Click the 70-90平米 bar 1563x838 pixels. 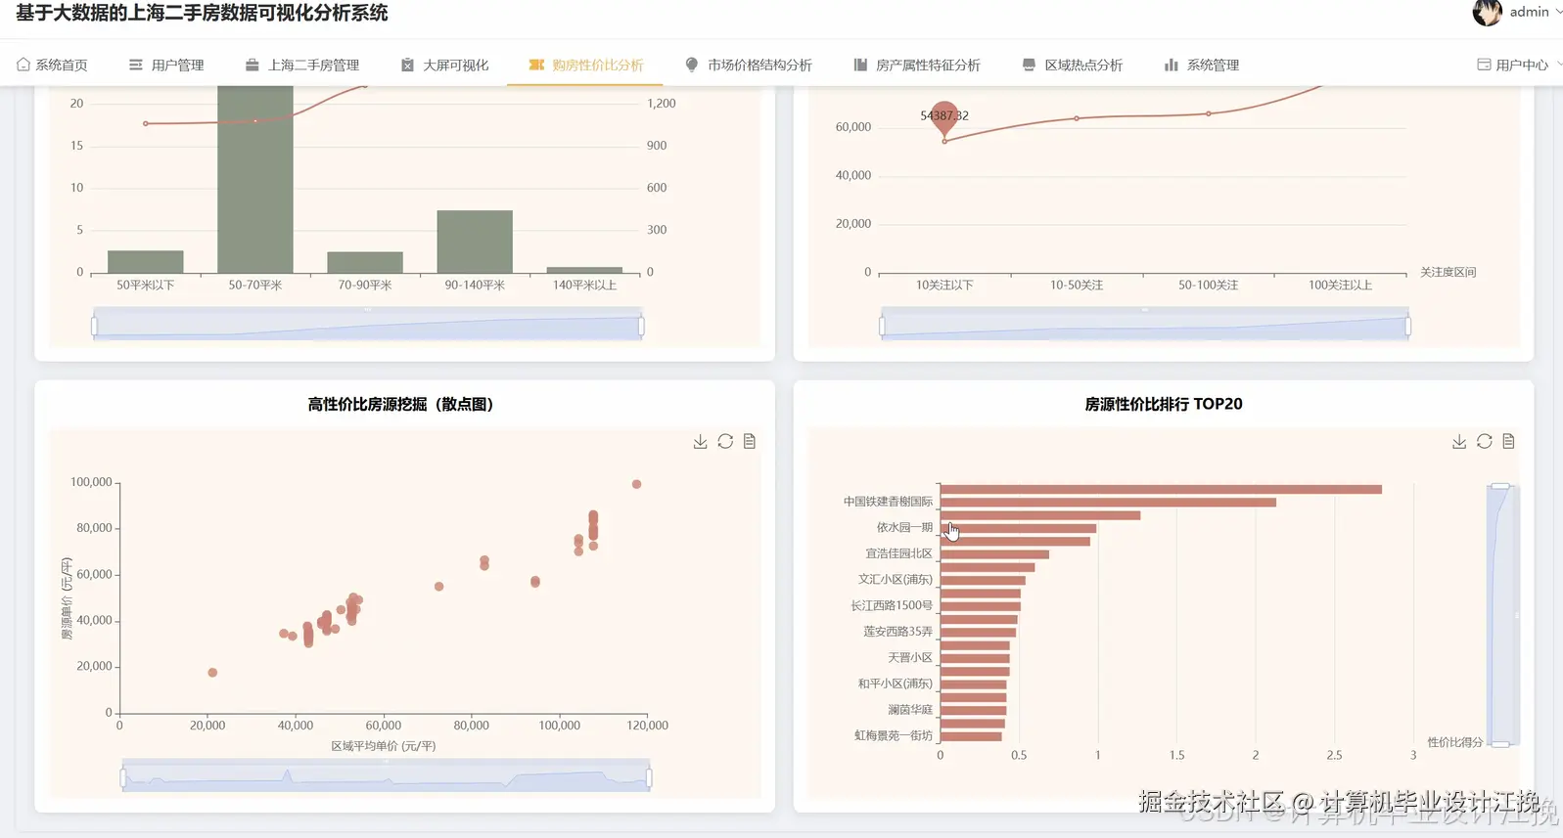tap(365, 262)
